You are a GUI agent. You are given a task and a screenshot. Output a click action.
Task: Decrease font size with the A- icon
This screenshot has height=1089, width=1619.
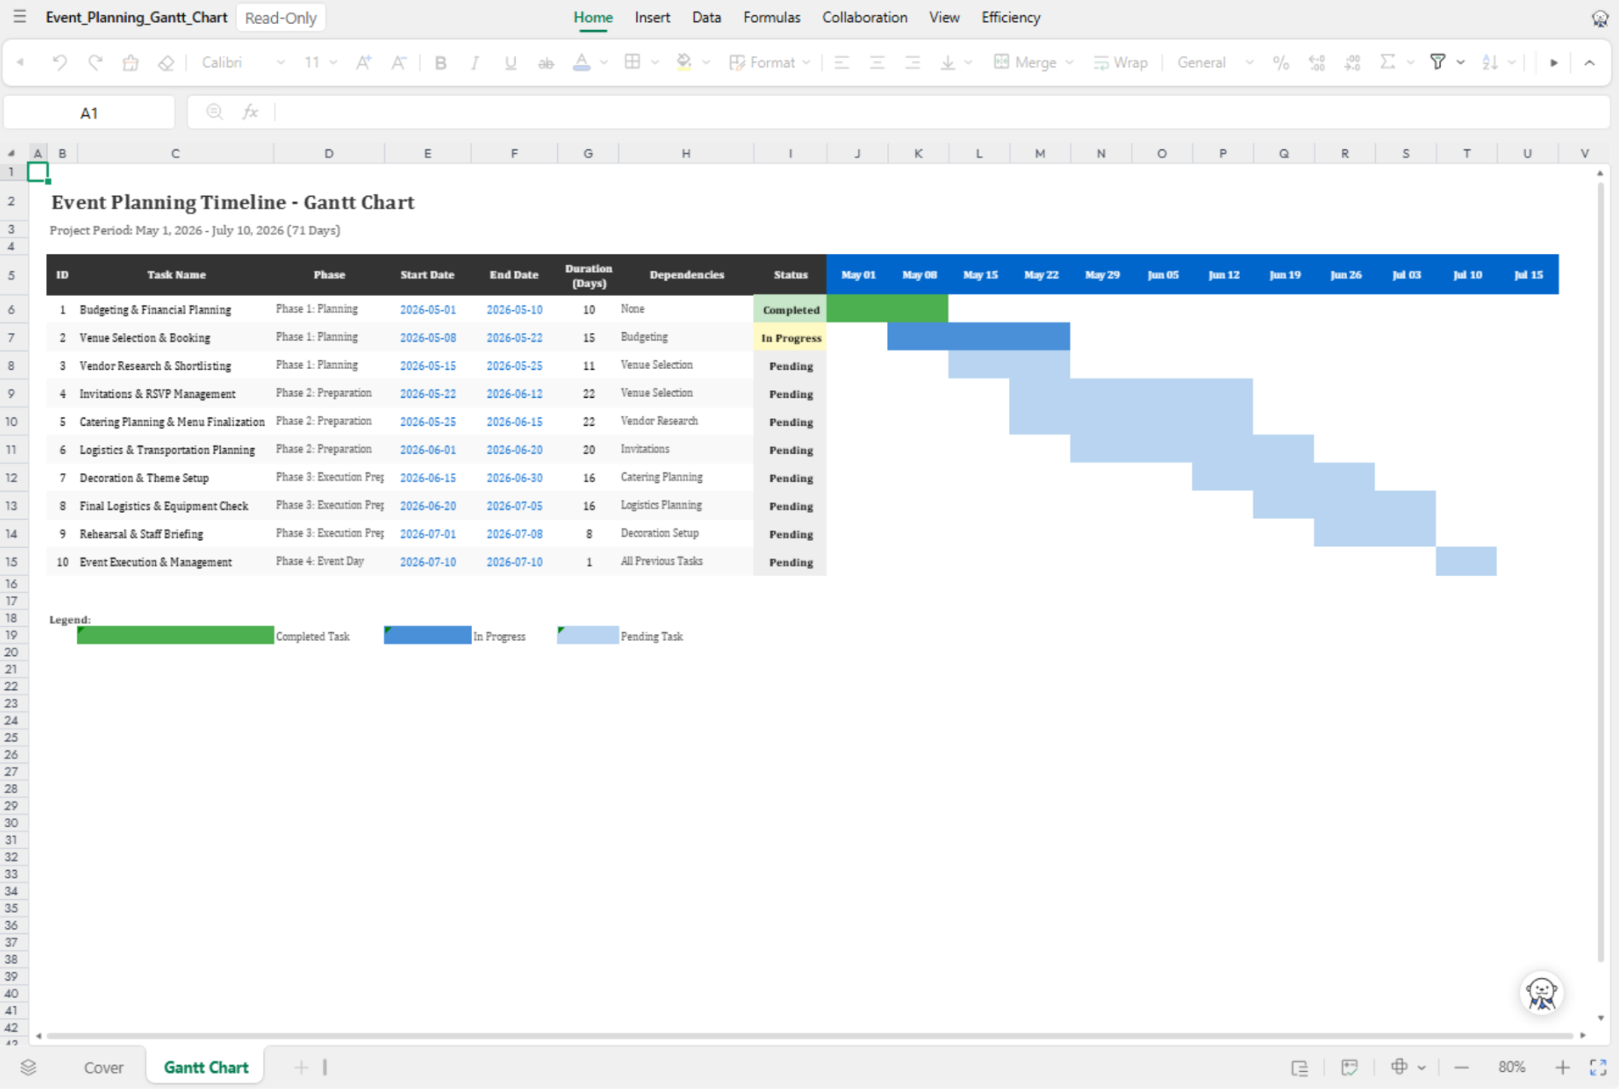pos(399,62)
